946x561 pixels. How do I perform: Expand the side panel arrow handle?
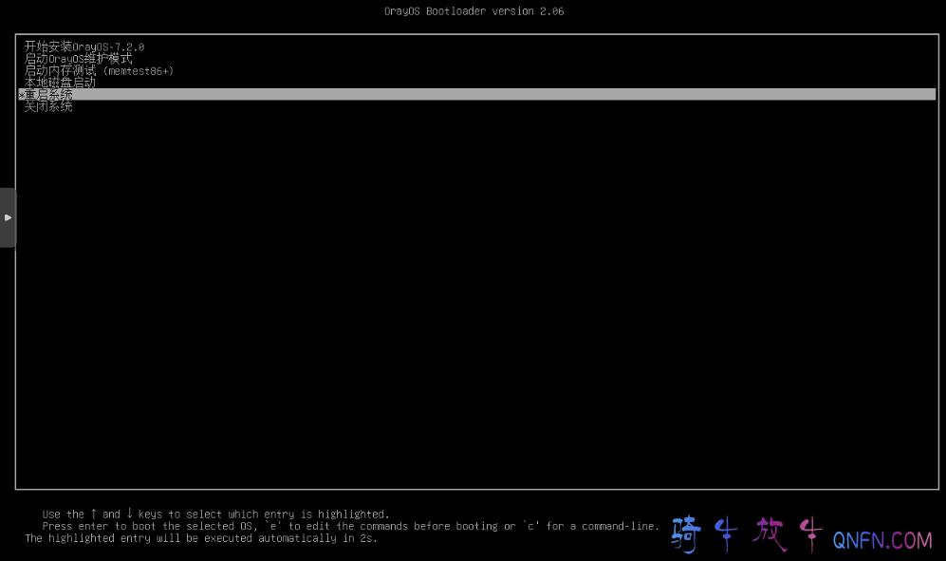coord(8,217)
